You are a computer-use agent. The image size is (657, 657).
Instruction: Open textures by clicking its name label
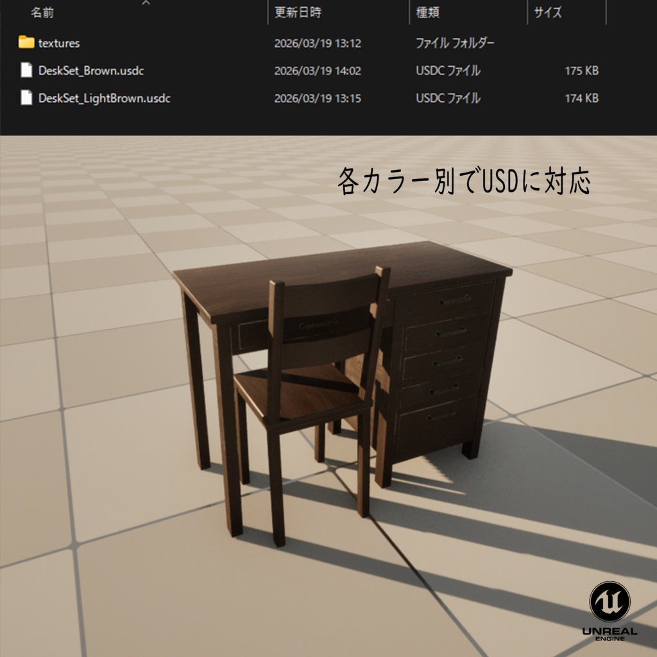(x=58, y=43)
